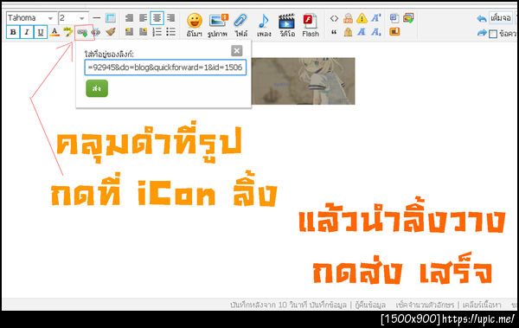Click the กู้คืนข้อมูล restore link
519x328 pixels.
370,304
